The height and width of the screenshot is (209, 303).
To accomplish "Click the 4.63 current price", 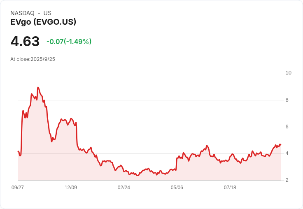I will 25,42.
